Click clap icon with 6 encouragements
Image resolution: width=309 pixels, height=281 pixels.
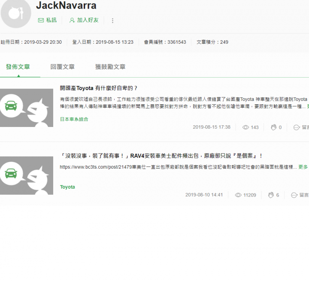271,195
